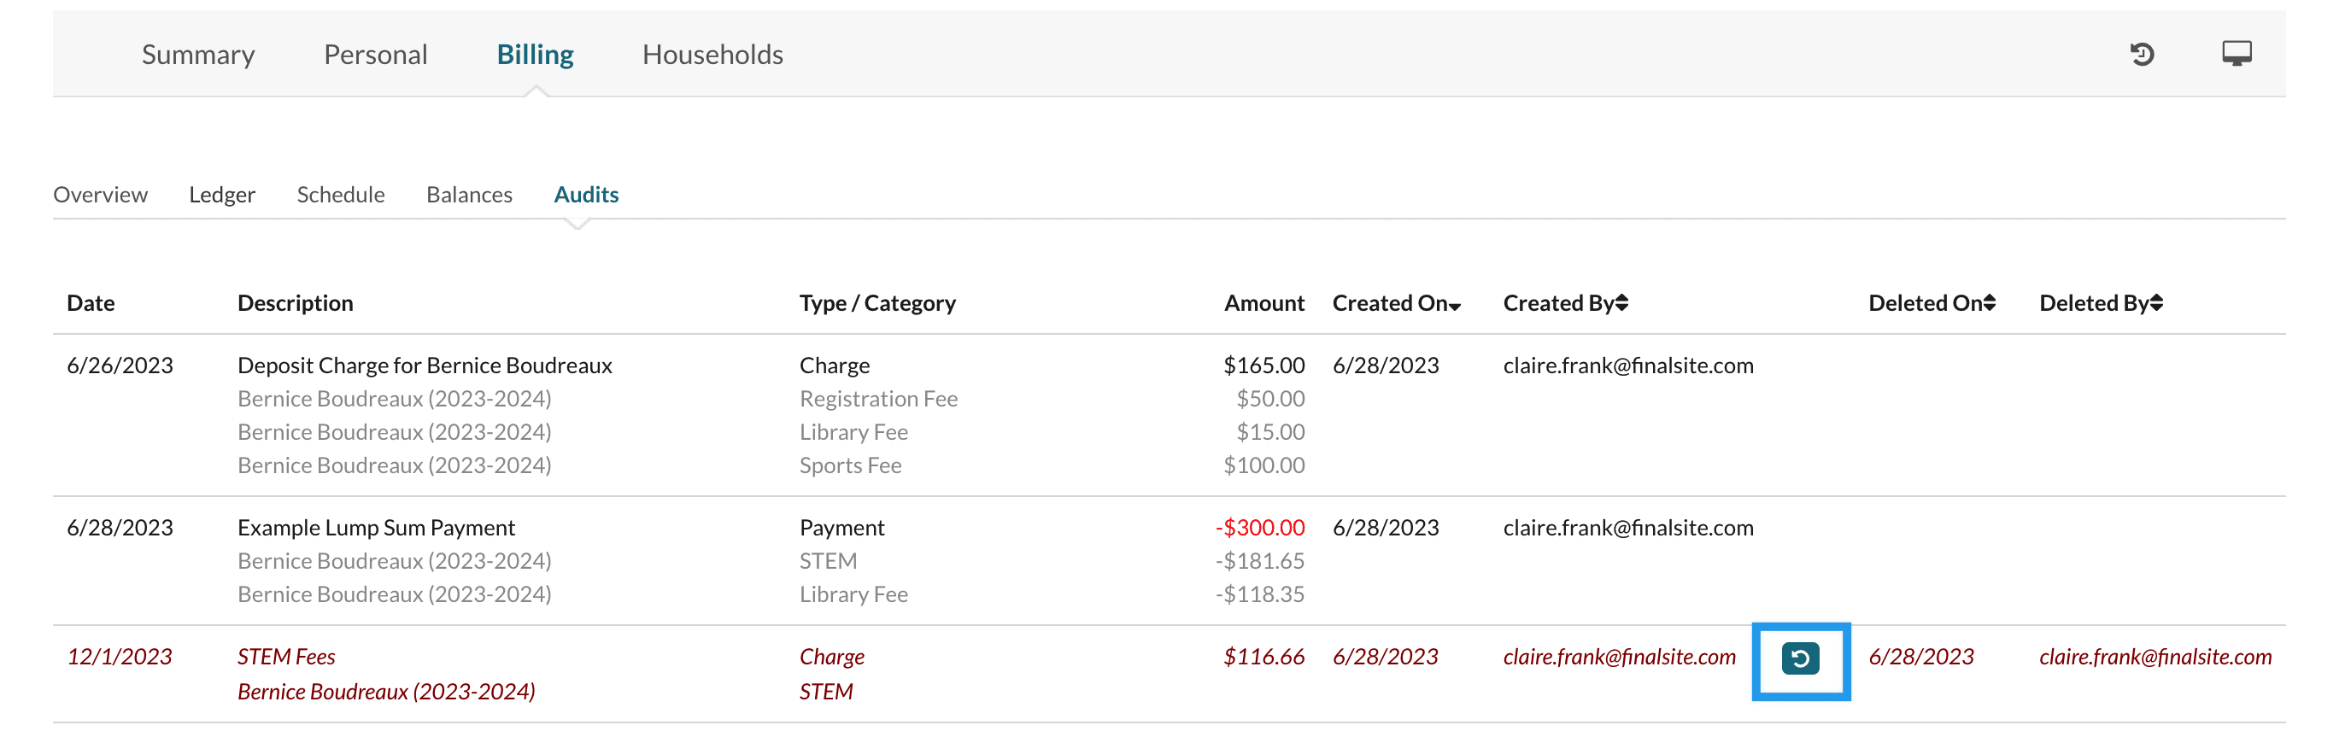The width and height of the screenshot is (2351, 731).
Task: Click the restore icon on STEM Fees row
Action: tap(1800, 658)
